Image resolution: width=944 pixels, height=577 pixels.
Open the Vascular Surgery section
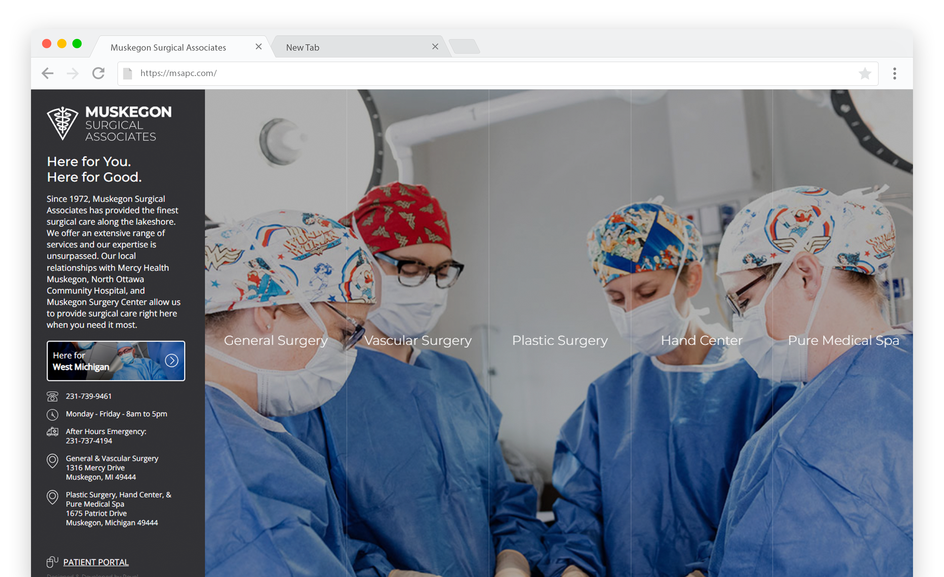click(x=418, y=340)
